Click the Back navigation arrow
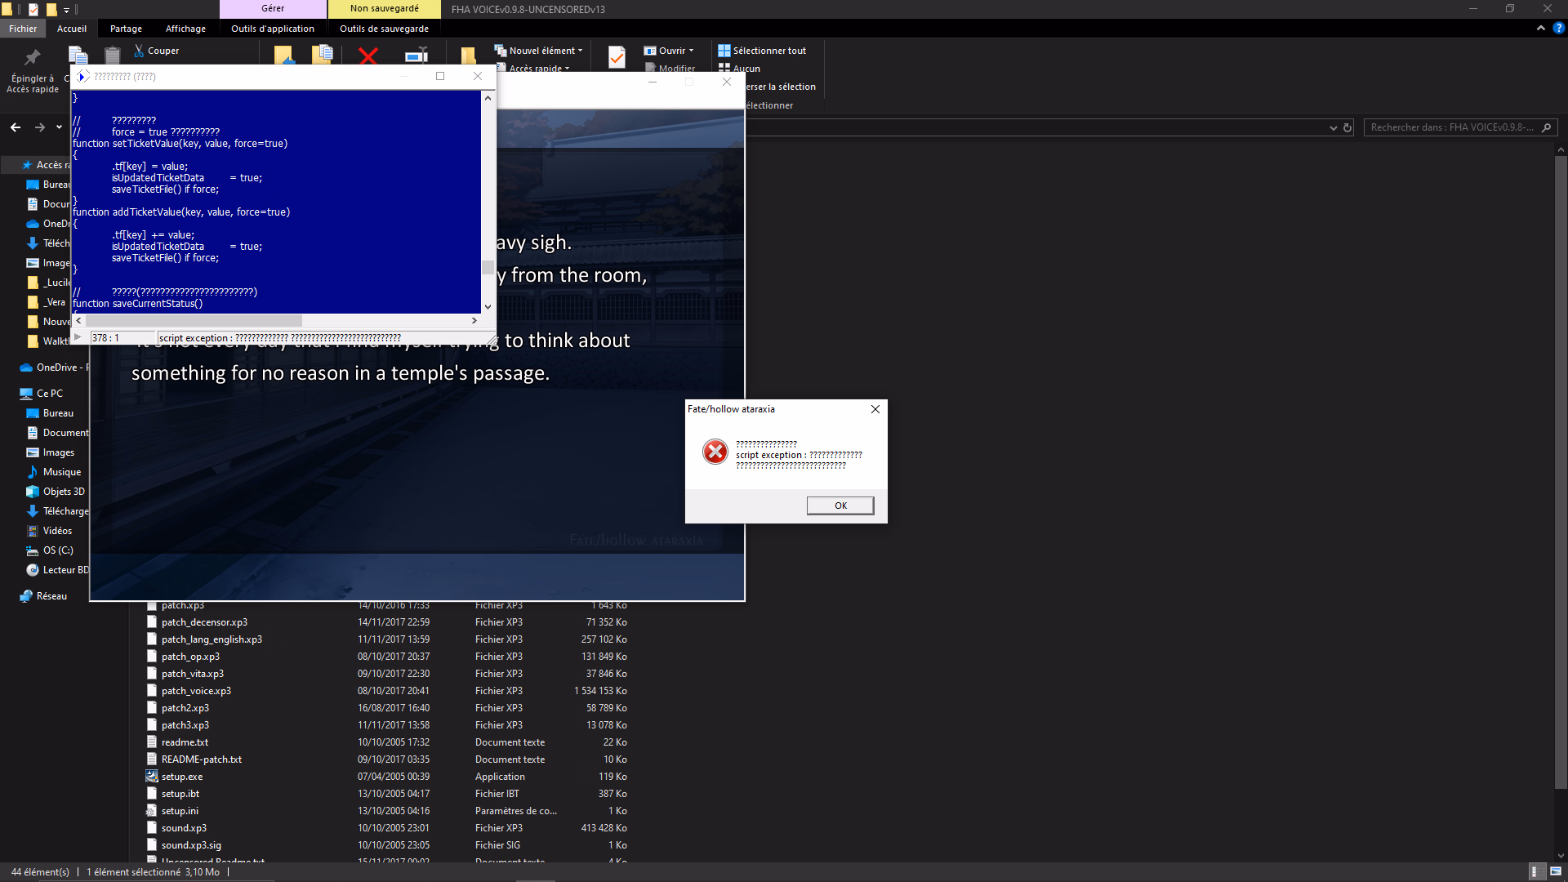Image resolution: width=1568 pixels, height=882 pixels. tap(16, 127)
